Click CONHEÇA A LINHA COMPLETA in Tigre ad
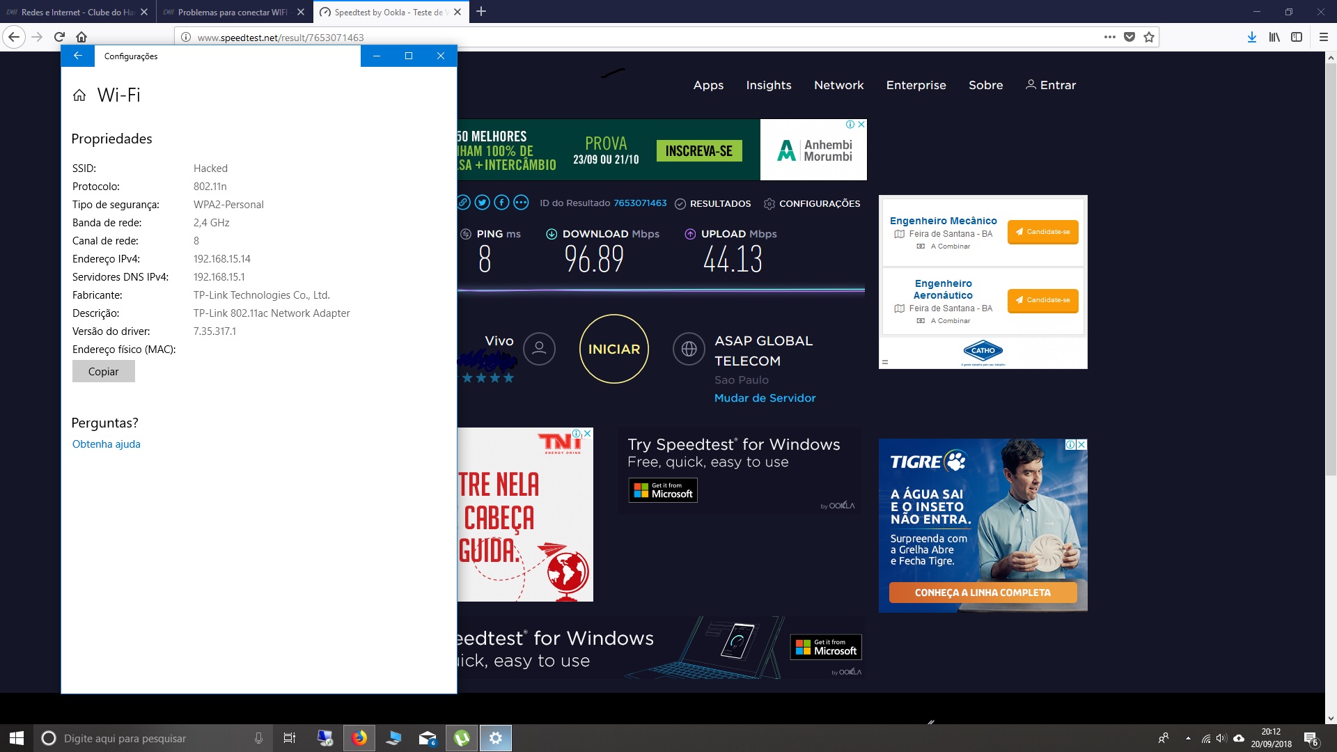Image resolution: width=1337 pixels, height=752 pixels. [x=983, y=593]
